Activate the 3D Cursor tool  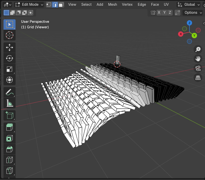point(10,35)
